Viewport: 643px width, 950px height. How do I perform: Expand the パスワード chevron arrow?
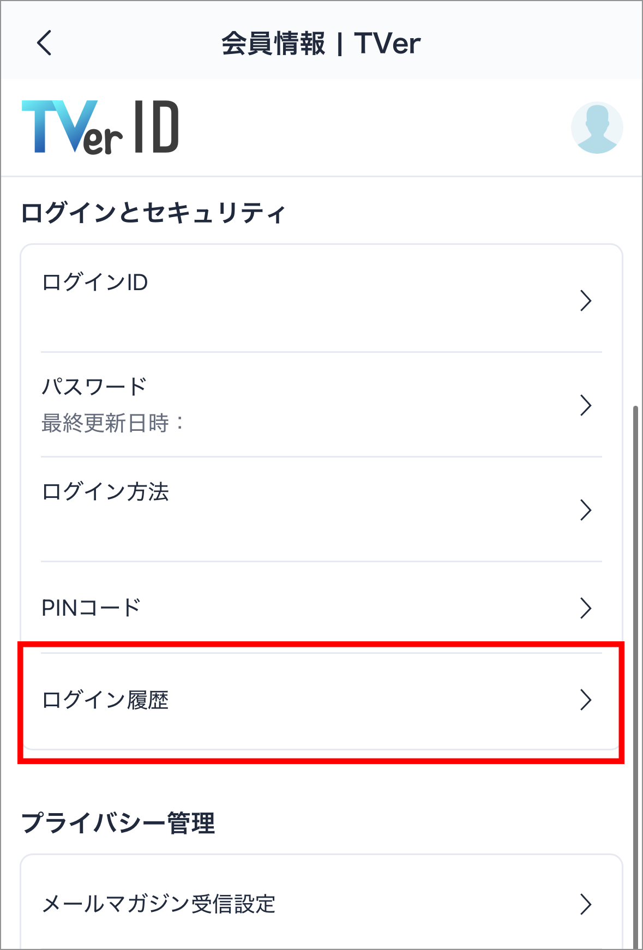click(x=586, y=405)
